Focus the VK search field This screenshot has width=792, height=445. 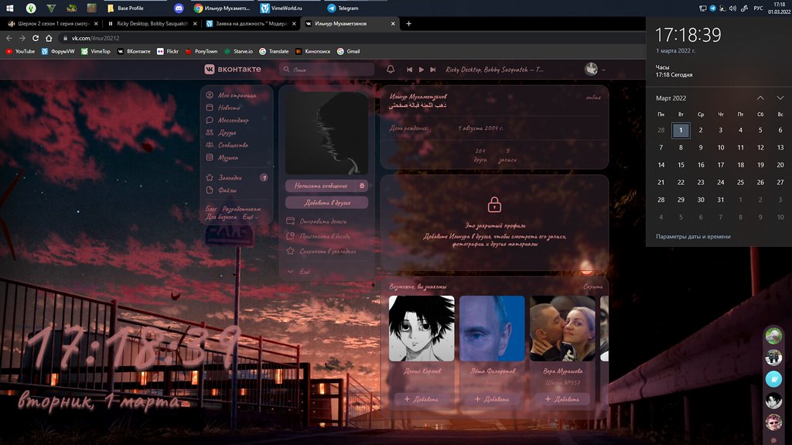(333, 70)
